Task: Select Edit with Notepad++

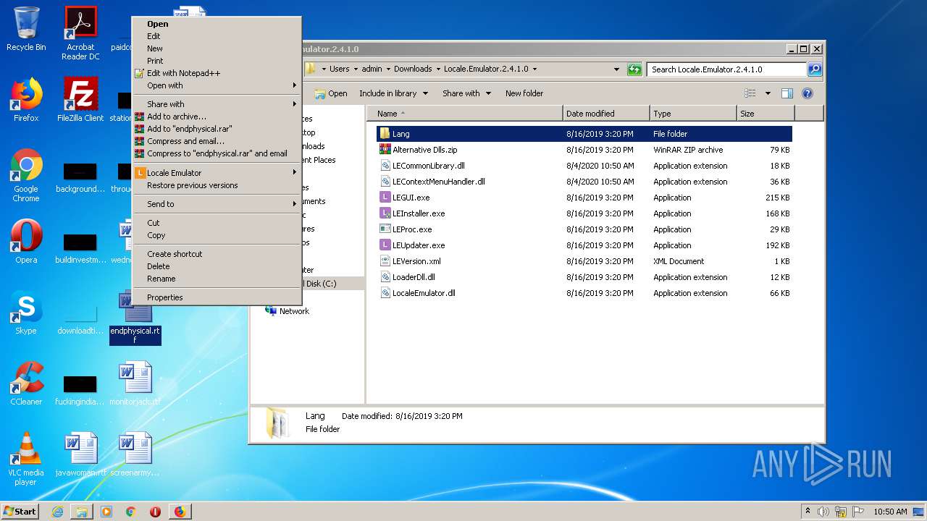Action: (x=217, y=73)
